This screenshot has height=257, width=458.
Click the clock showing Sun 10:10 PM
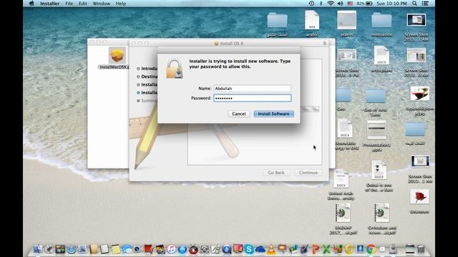tap(391, 3)
